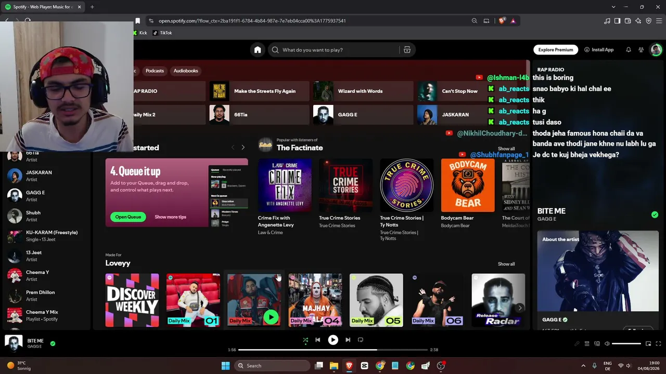This screenshot has height=374, width=666.
Task: Click Install App button
Action: pyautogui.click(x=599, y=50)
